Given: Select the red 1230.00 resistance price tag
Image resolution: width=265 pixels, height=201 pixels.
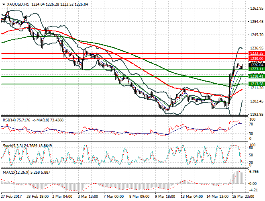Looking at the screenshot, I should (x=256, y=59).
